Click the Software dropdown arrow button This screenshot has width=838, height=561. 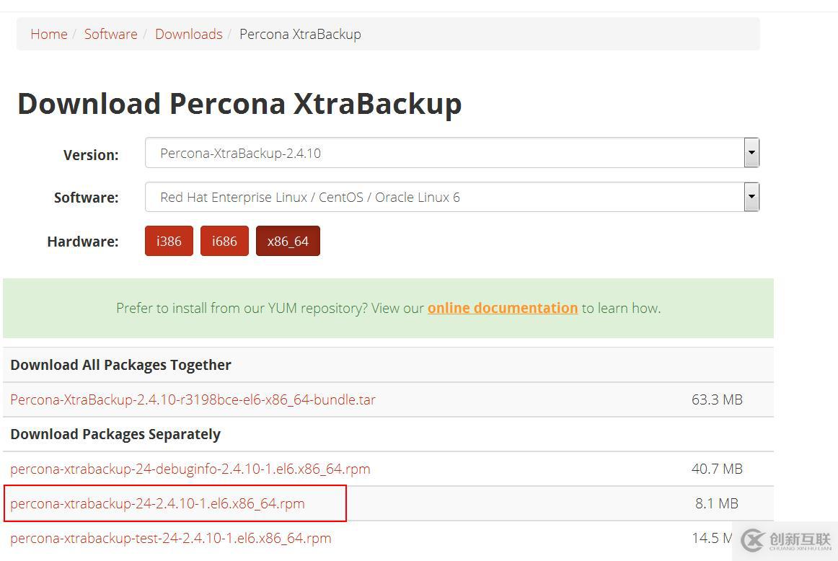[x=751, y=197]
